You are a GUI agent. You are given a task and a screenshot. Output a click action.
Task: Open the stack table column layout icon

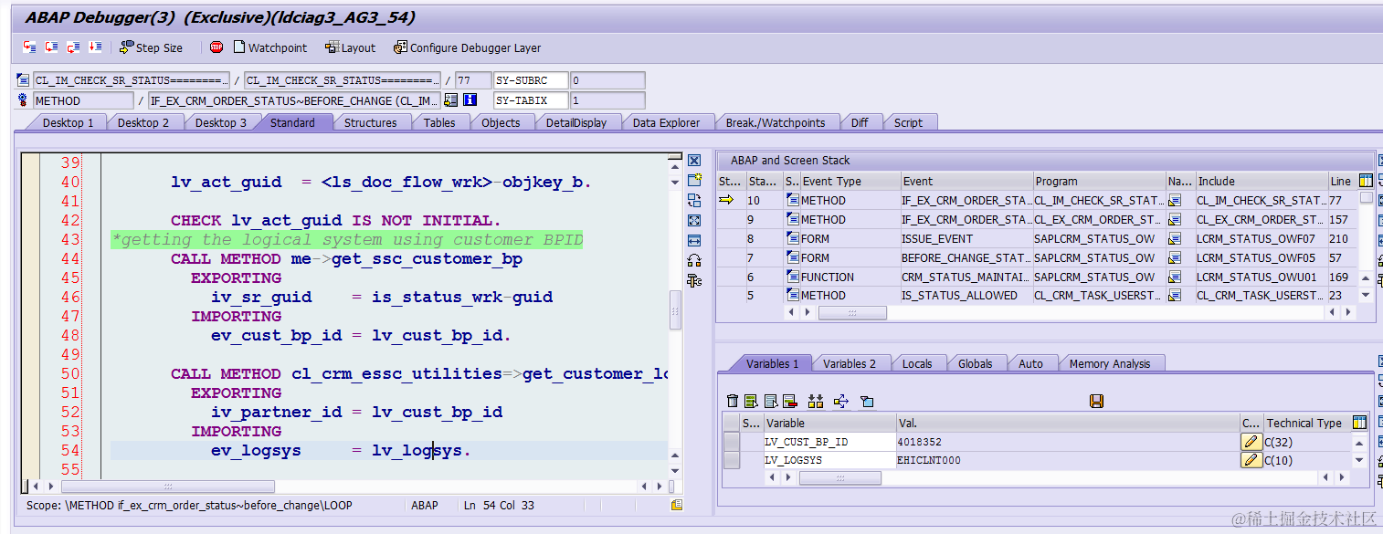(1366, 181)
